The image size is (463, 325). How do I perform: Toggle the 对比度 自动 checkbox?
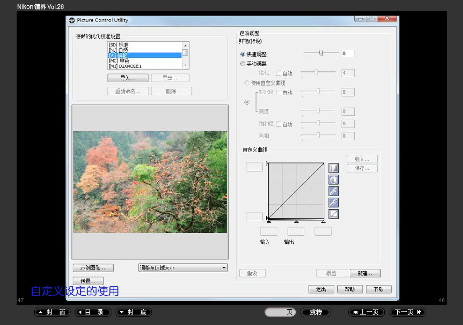click(278, 93)
